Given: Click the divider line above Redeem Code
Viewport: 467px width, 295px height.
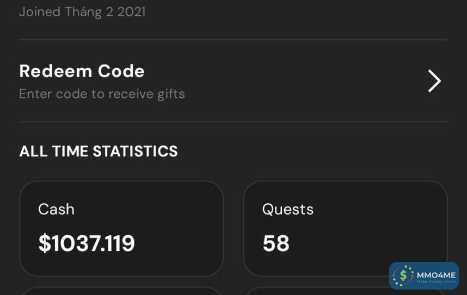Looking at the screenshot, I should coord(233,40).
